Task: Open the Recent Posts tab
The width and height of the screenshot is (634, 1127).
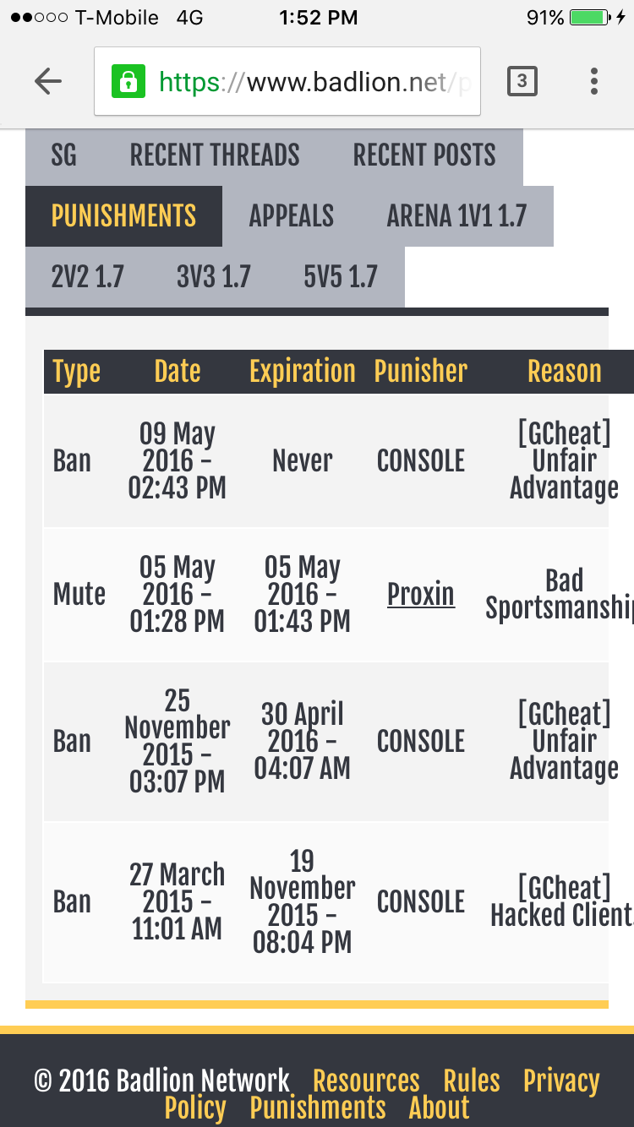Action: [x=424, y=155]
